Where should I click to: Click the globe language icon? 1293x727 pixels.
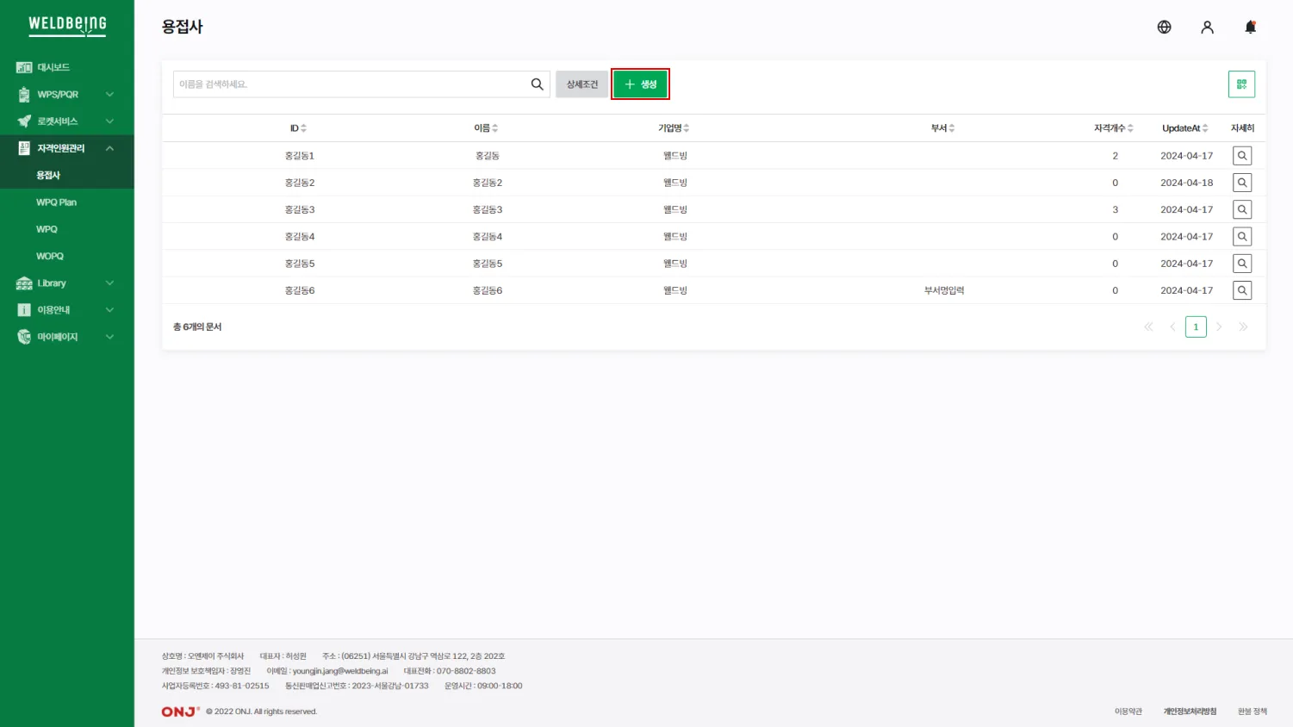[x=1164, y=27]
